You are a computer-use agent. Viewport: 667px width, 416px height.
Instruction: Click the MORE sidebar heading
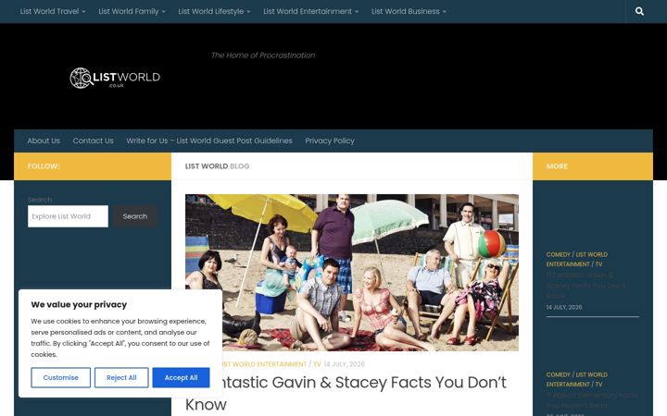(x=558, y=166)
